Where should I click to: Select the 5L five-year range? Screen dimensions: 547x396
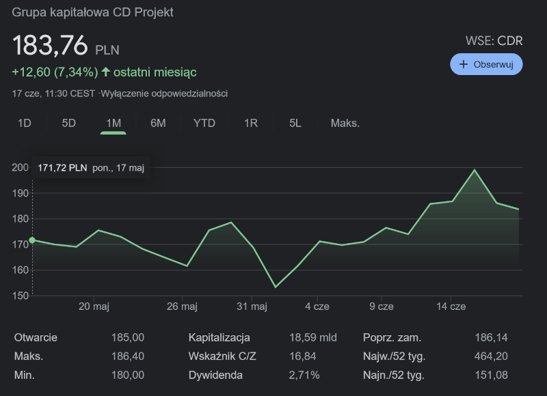point(295,123)
